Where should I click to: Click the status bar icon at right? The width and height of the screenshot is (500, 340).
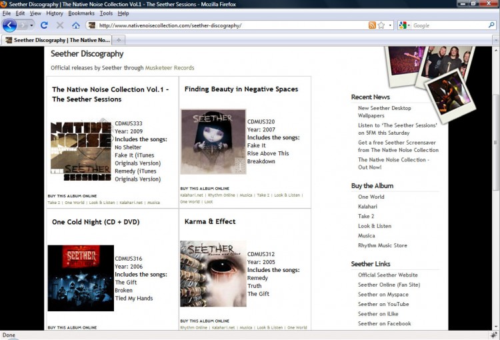tap(494, 335)
